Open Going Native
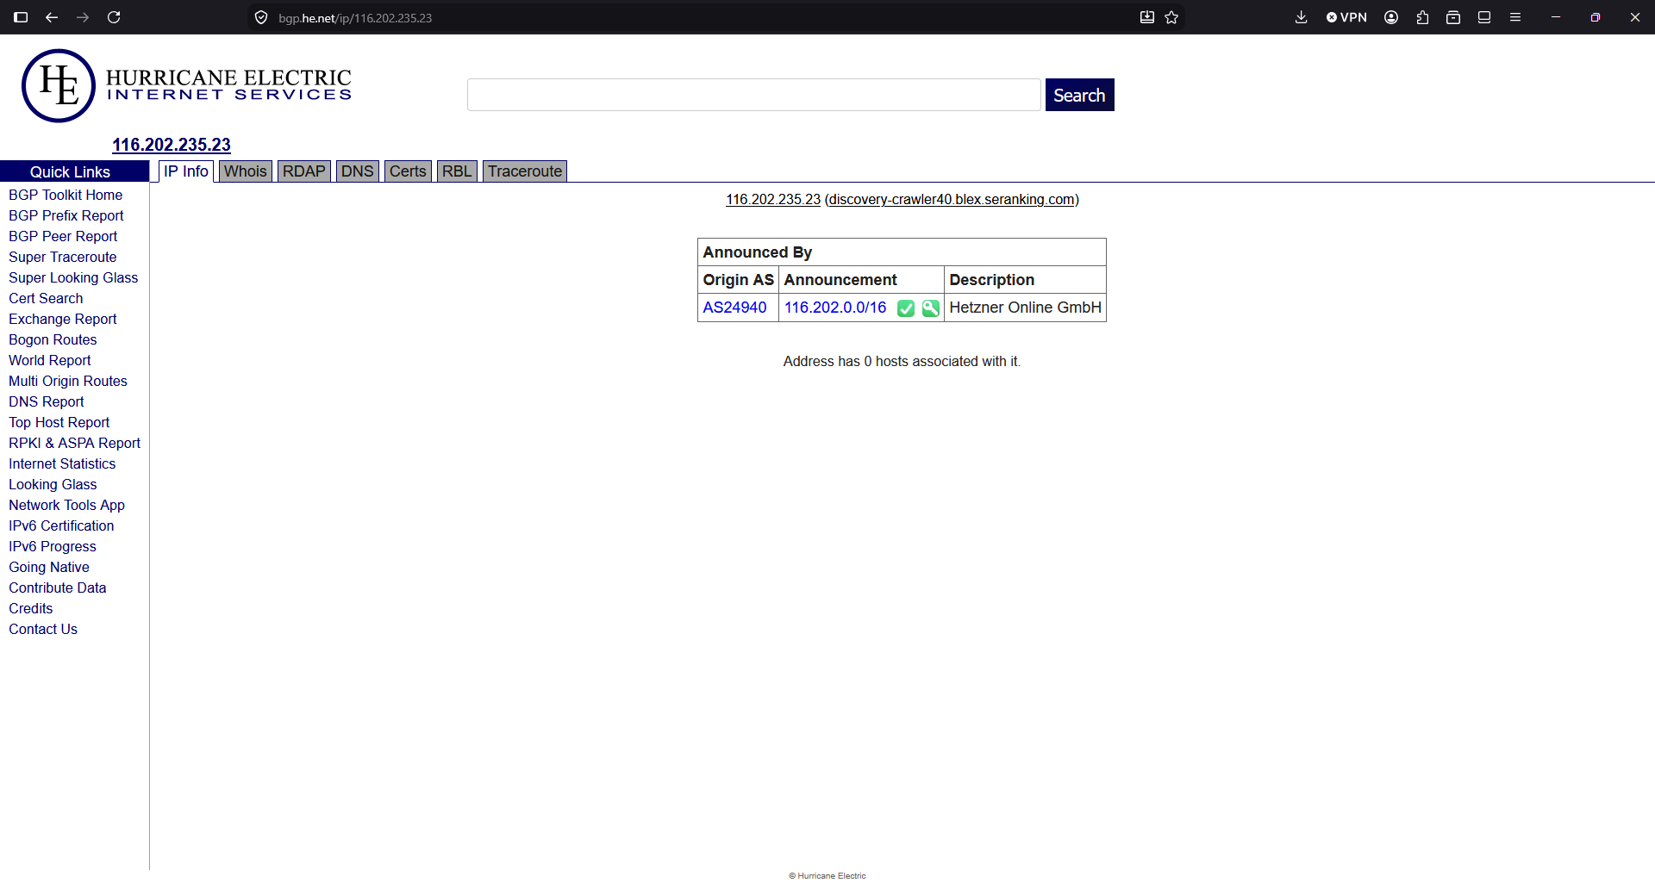This screenshot has height=889, width=1655. pyautogui.click(x=49, y=567)
